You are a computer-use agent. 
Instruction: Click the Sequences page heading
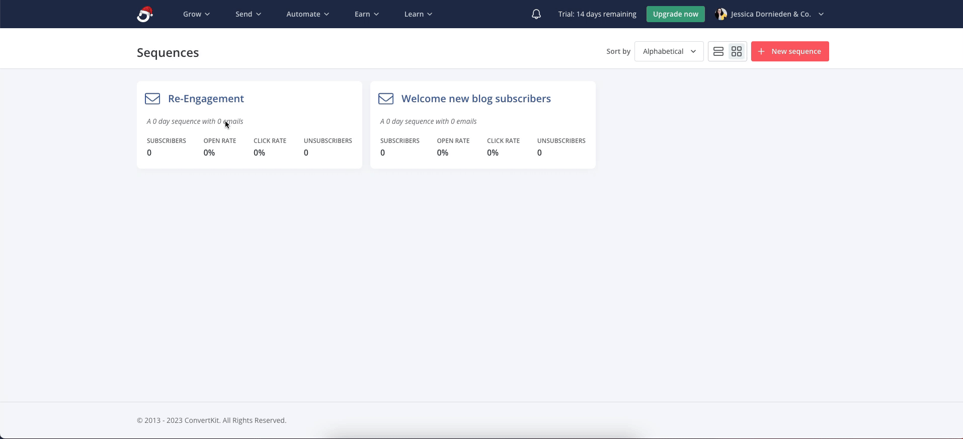[x=168, y=52]
